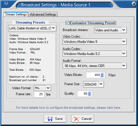Open the Advanced Settings tab
138x126 pixels.
43,14
